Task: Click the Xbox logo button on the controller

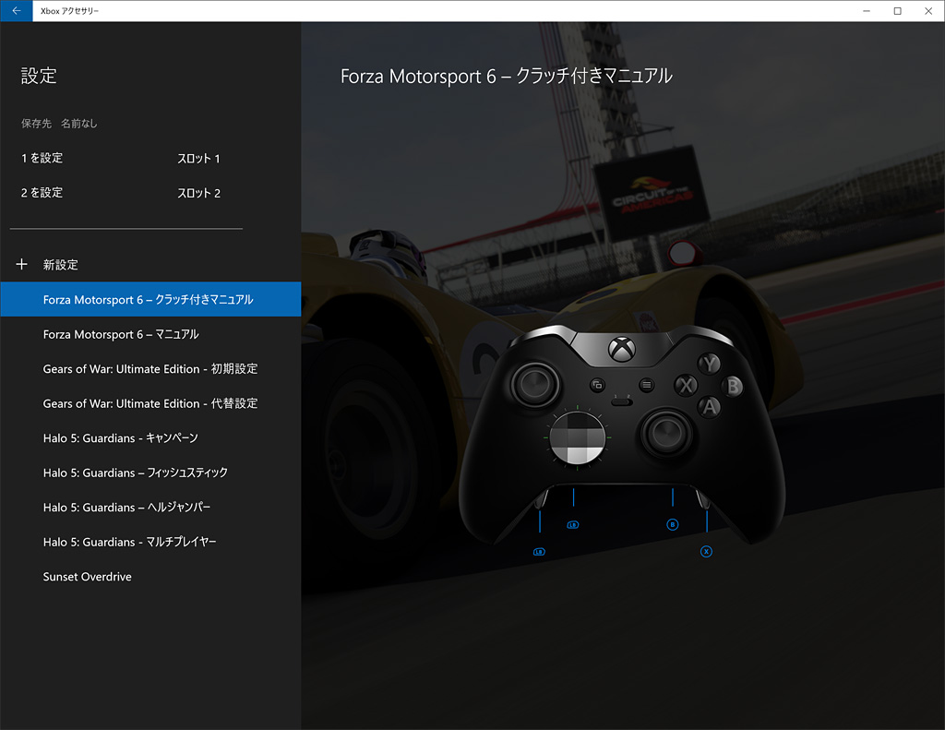Action: tap(621, 349)
